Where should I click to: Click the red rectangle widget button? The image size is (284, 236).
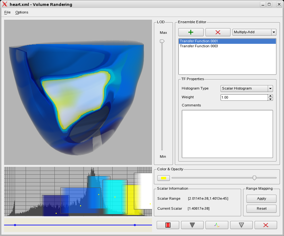pos(168,225)
